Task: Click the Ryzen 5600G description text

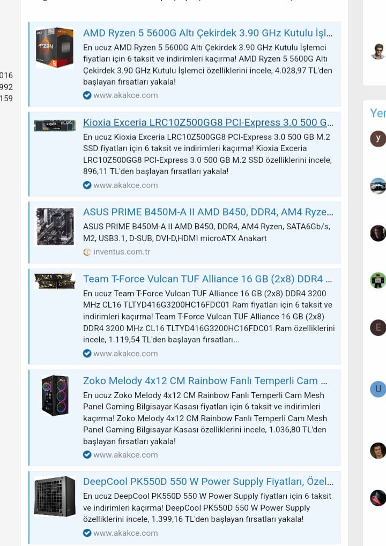Action: [208, 65]
